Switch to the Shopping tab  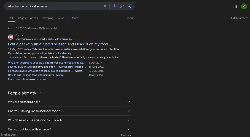click(47, 18)
